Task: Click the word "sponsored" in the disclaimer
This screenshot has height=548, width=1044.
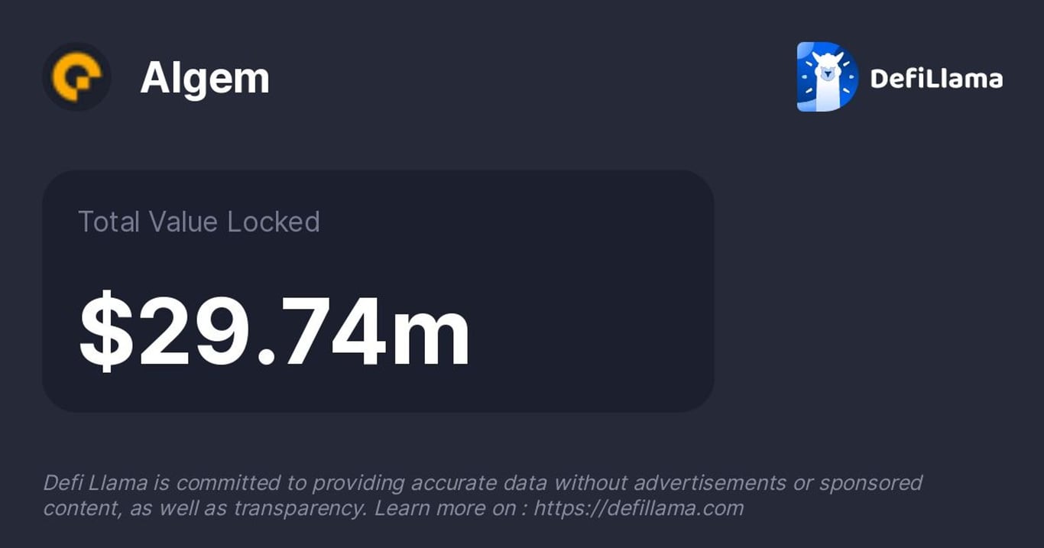Action: click(871, 483)
